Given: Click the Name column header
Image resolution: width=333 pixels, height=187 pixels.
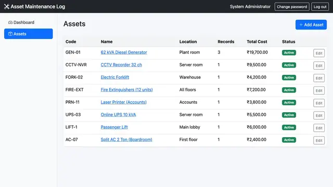Looking at the screenshot, I should click(x=107, y=42).
